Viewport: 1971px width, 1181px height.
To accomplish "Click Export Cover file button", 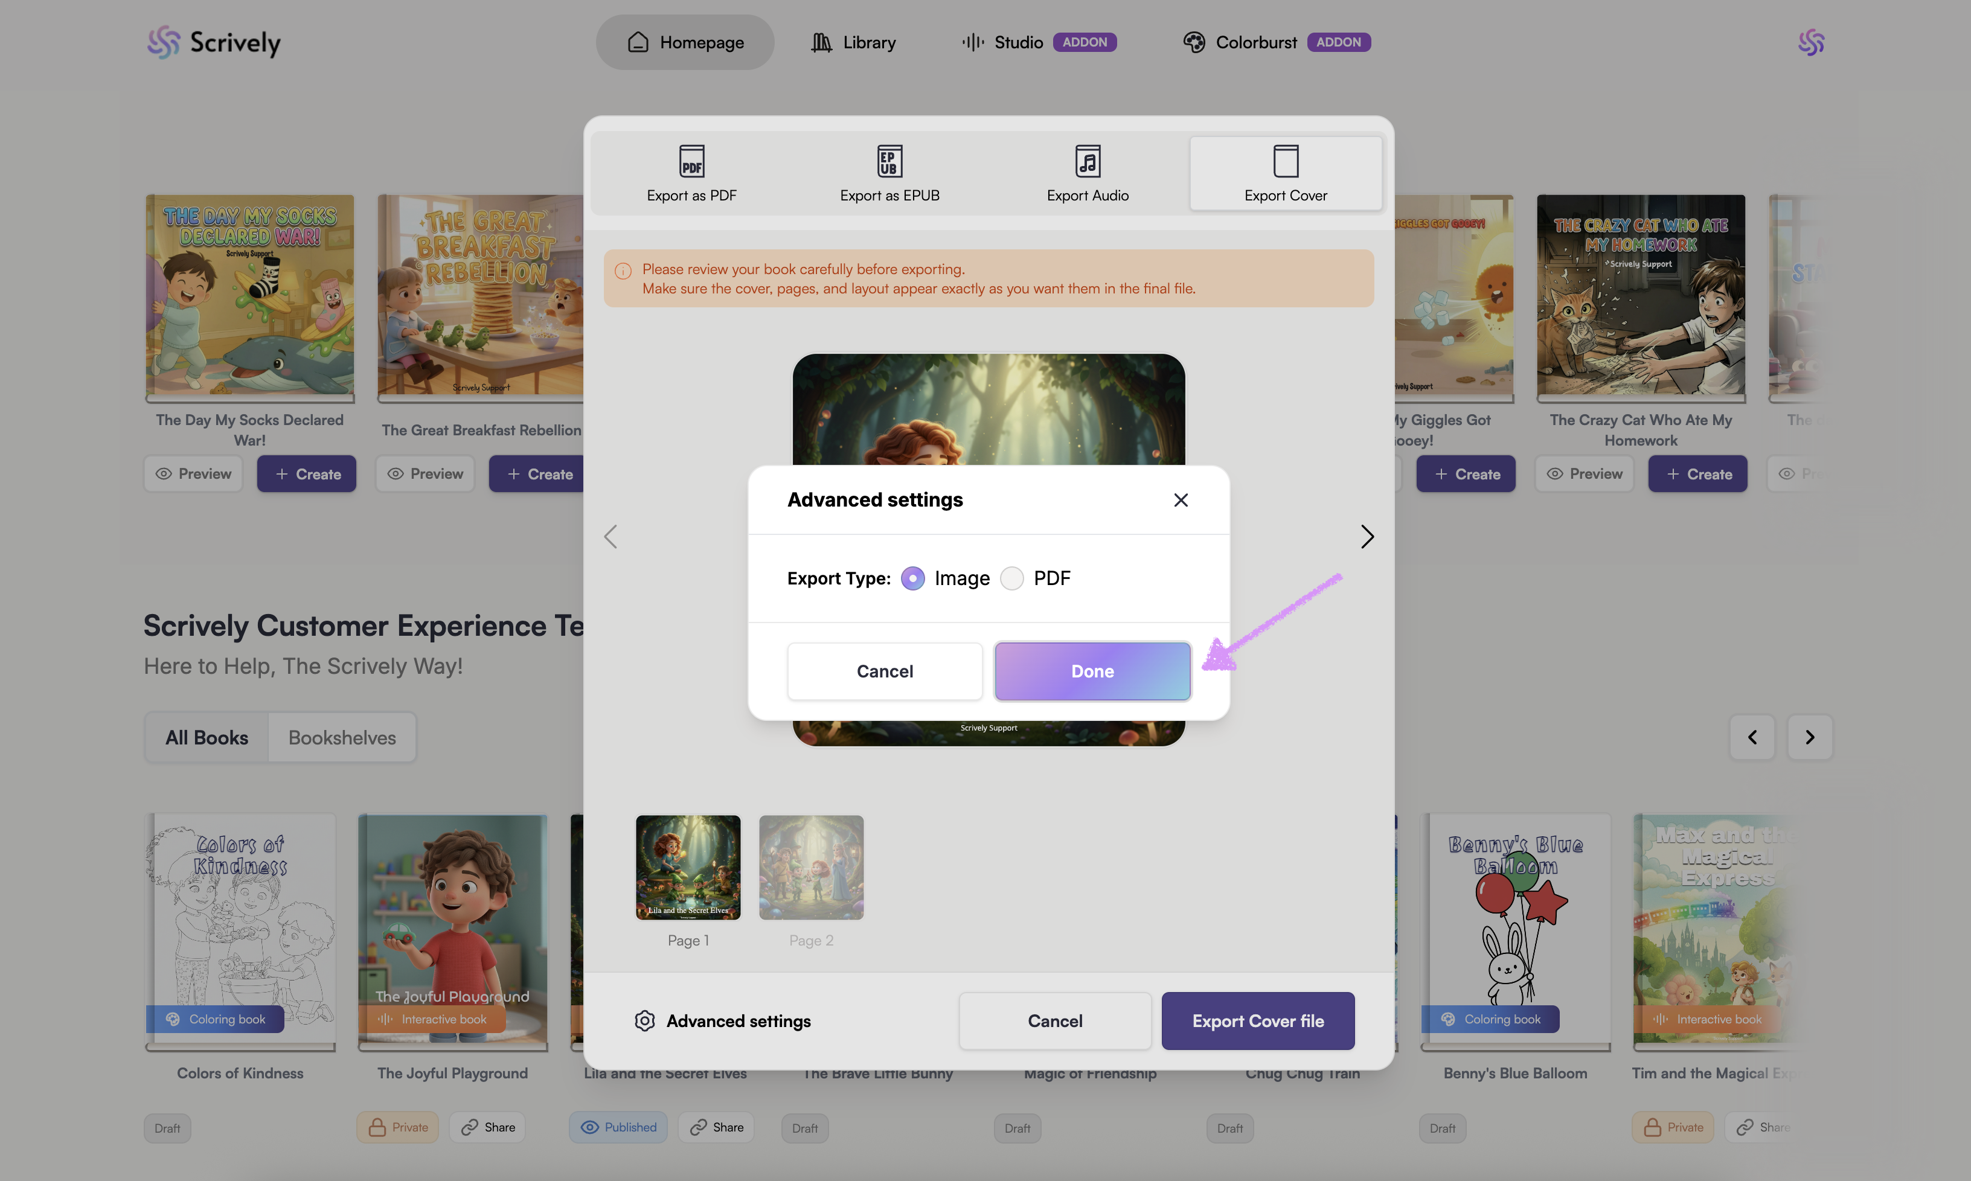I will click(x=1257, y=1020).
